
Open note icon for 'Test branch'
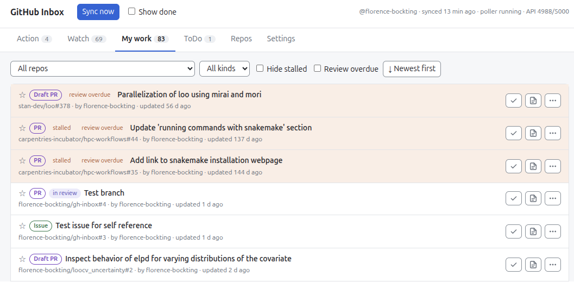533,198
